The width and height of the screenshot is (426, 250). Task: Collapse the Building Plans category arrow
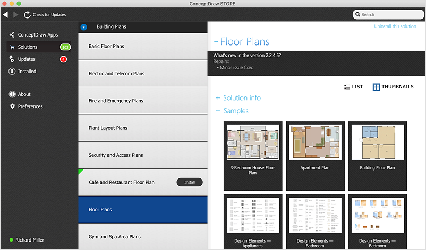click(84, 27)
